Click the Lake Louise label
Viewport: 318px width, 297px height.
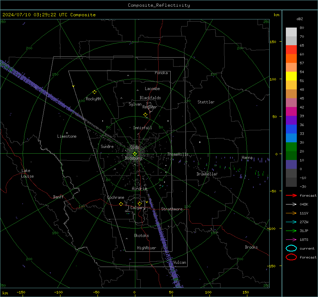(x=27, y=173)
